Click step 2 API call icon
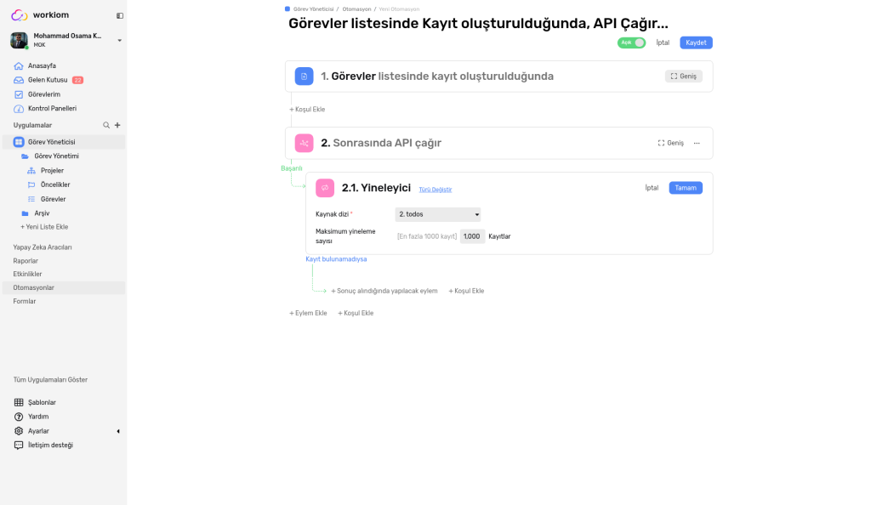This screenshot has width=871, height=505. click(304, 143)
